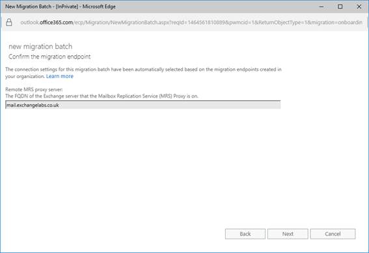
Task: Cancel the new migration batch wizard
Action: [333, 233]
